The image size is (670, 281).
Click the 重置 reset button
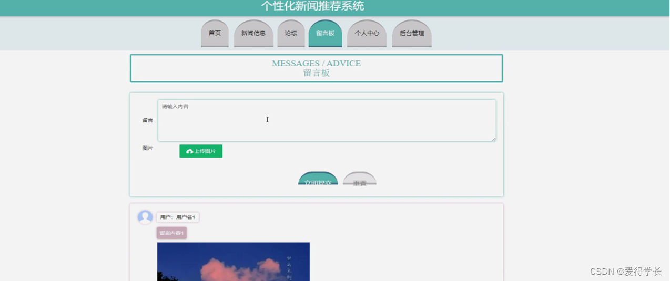coord(360,179)
